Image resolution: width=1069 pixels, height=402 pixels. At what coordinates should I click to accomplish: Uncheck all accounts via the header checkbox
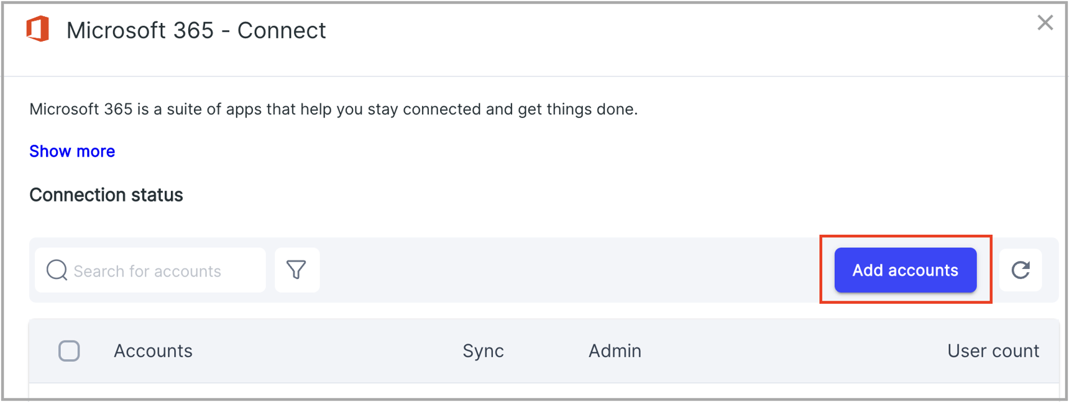[x=70, y=350]
